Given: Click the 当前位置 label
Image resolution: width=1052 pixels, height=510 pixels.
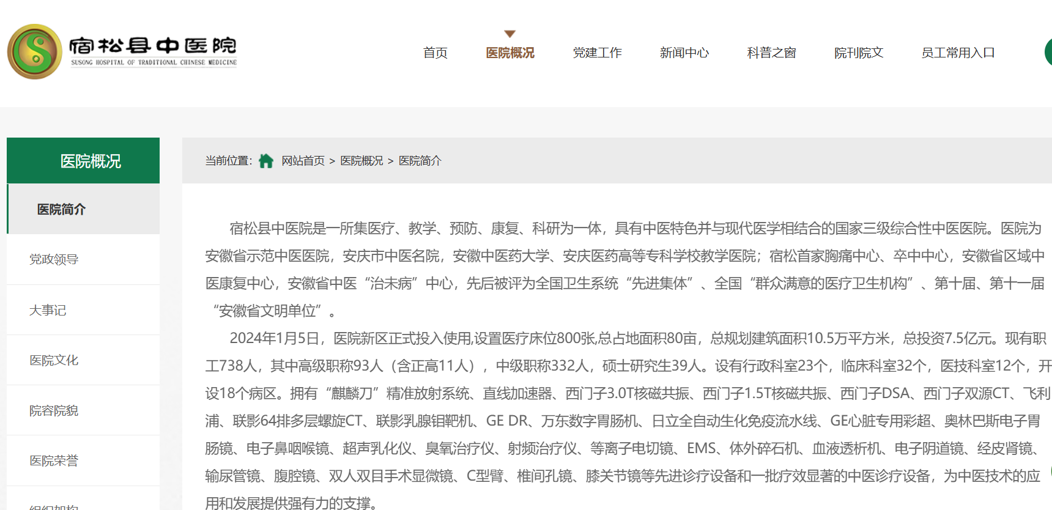Looking at the screenshot, I should 229,161.
